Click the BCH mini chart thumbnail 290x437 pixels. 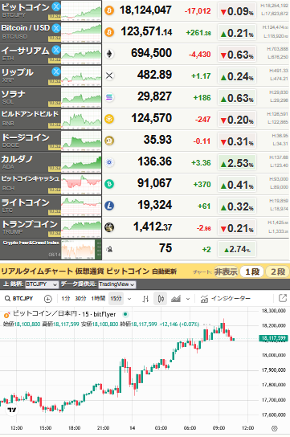81,184
